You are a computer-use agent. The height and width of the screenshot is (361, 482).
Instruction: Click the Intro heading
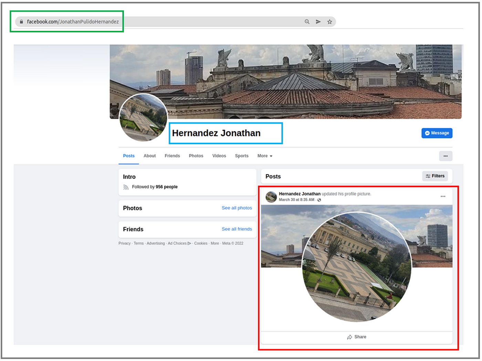(x=129, y=177)
